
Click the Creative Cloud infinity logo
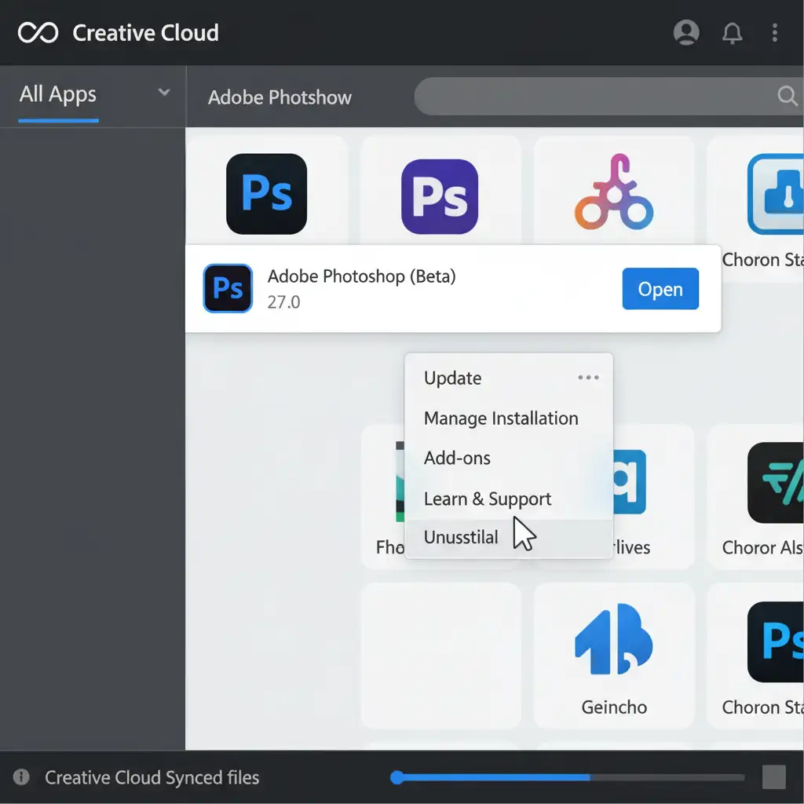coord(38,33)
